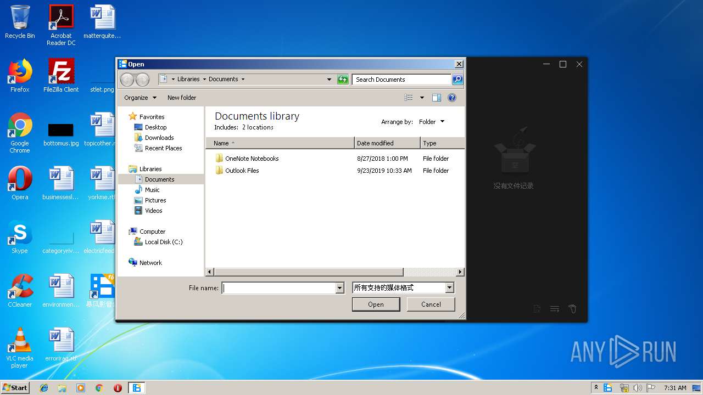Change your view icon in toolbar
This screenshot has width=703, height=395.
(x=409, y=98)
